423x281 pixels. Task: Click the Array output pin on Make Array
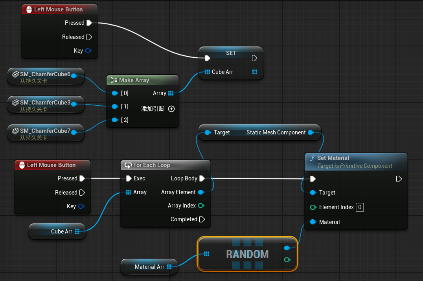point(171,93)
